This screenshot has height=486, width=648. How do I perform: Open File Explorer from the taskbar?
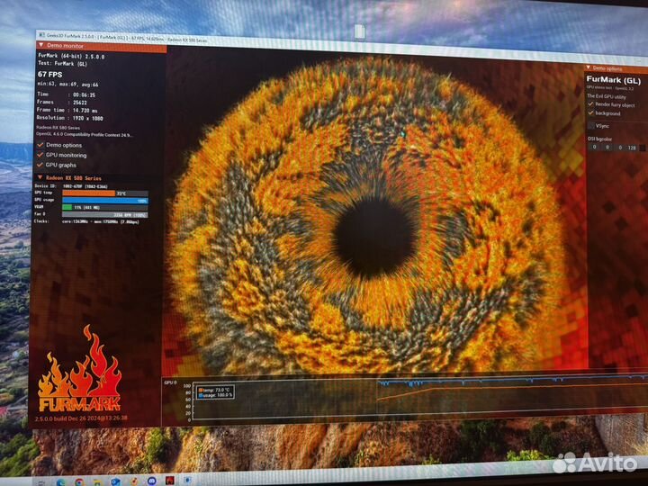point(97,481)
